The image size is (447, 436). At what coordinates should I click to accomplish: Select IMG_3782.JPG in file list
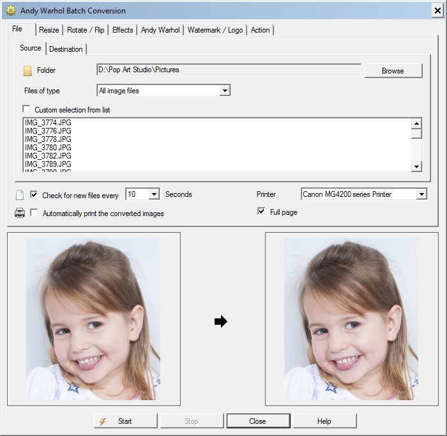click(48, 156)
